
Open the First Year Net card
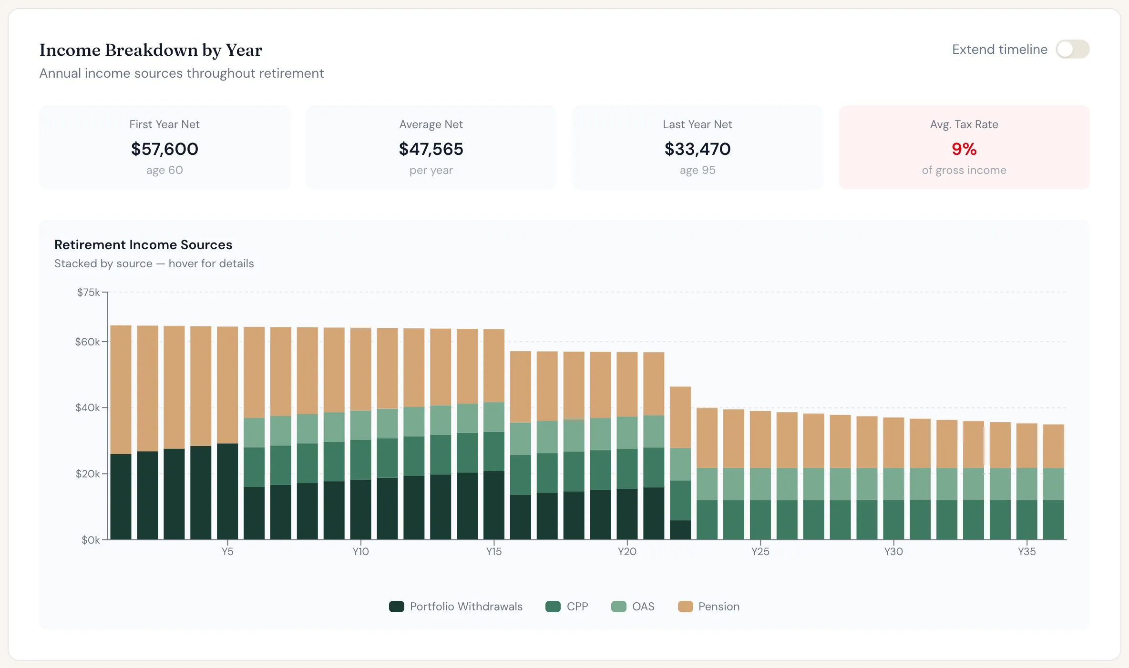point(165,147)
